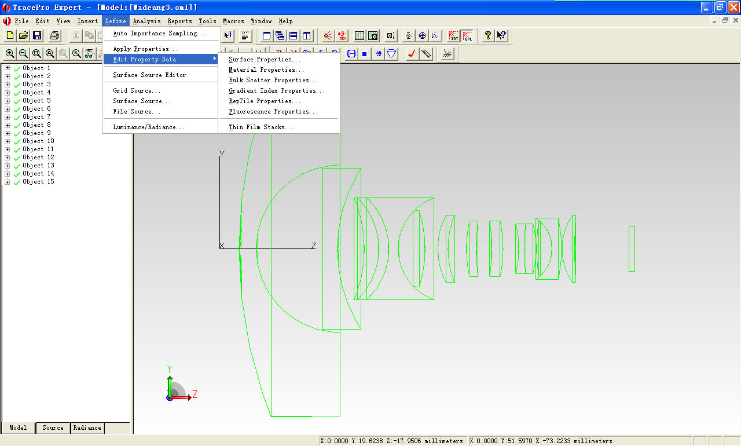Screen dimensions: 741x446
Task: Click the text lines list icon
Action: [245, 35]
